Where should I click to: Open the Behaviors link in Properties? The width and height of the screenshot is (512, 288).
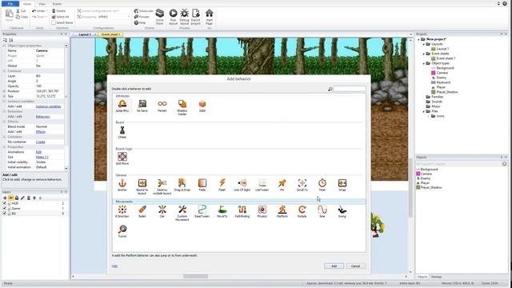42,117
